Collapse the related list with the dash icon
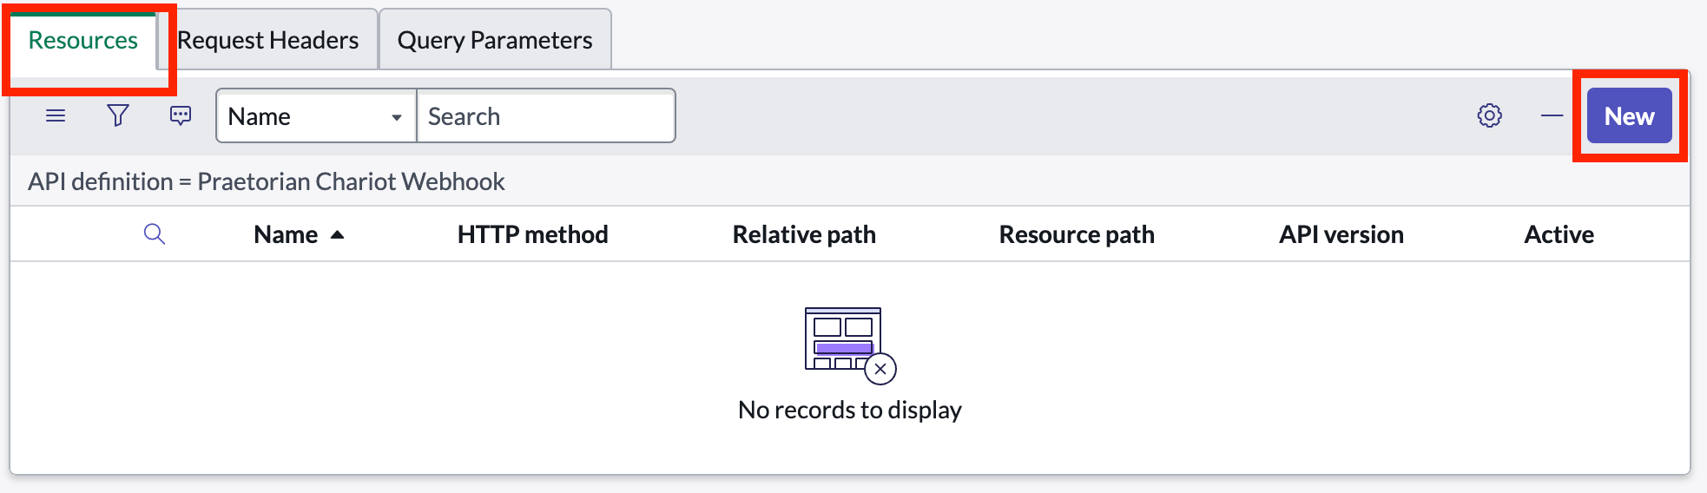 coord(1552,115)
